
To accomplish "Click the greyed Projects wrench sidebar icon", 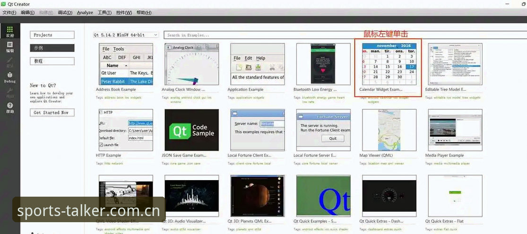I will pos(10,93).
